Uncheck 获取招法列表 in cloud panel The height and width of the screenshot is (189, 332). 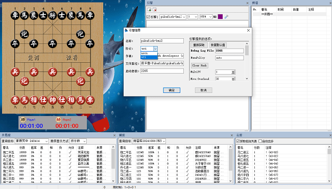tap(238, 141)
